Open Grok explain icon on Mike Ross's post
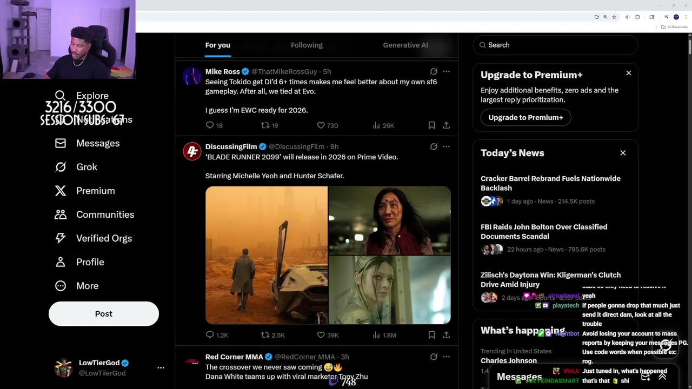This screenshot has height=389, width=692. [x=434, y=71]
